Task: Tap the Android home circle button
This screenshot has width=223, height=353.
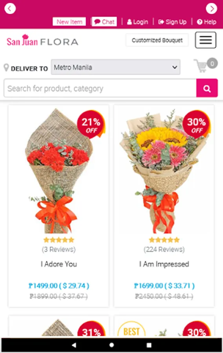Action: [111, 345]
